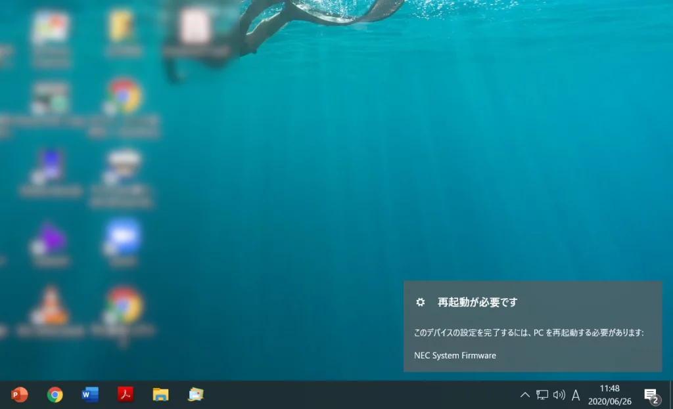Select the blue Zoom desktop shortcut
This screenshot has width=673, height=409.
123,238
